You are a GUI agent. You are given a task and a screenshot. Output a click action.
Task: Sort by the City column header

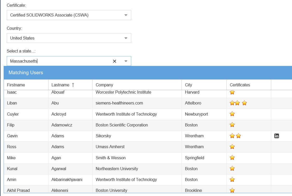click(x=188, y=85)
